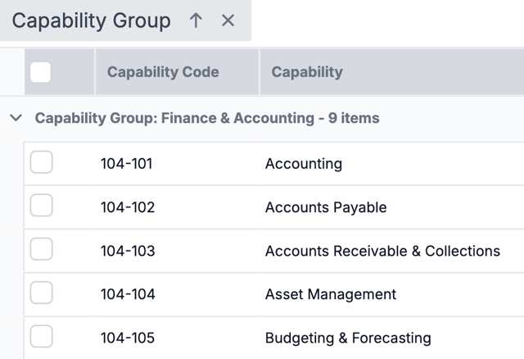The image size is (524, 359).
Task: Tick the checkbox for row 104-103
Action: 41,250
